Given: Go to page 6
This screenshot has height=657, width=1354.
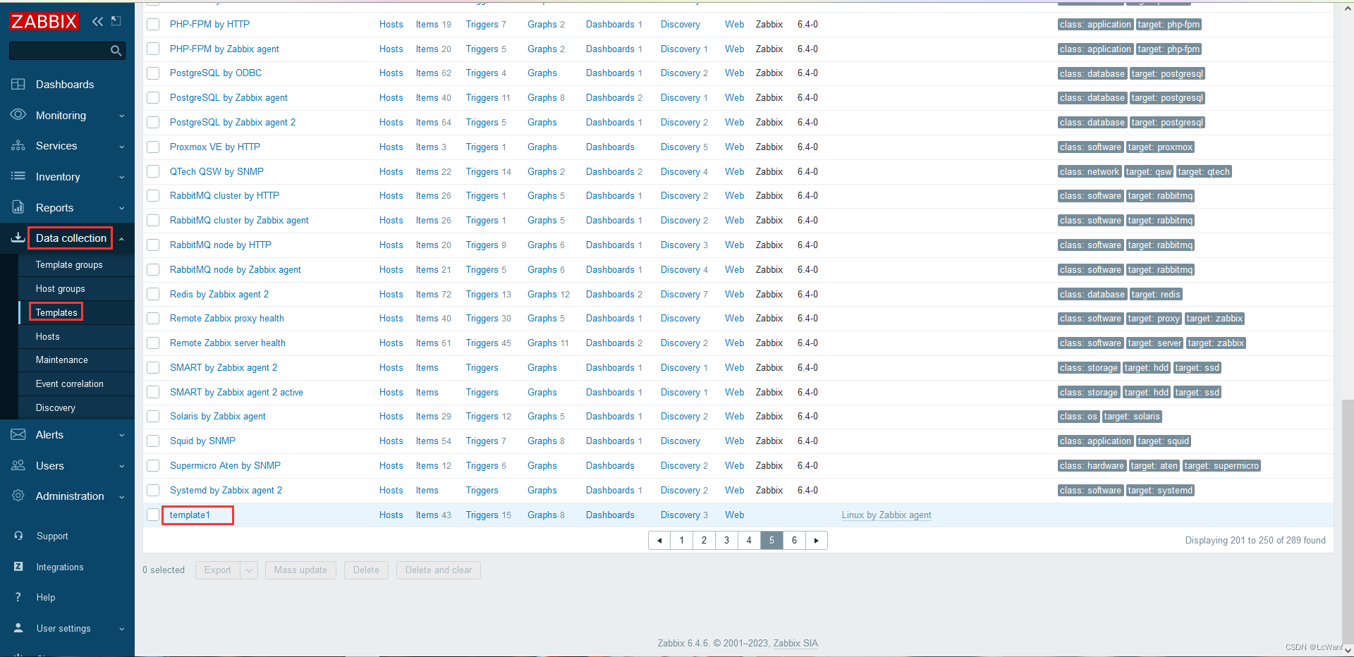Looking at the screenshot, I should coord(794,541).
